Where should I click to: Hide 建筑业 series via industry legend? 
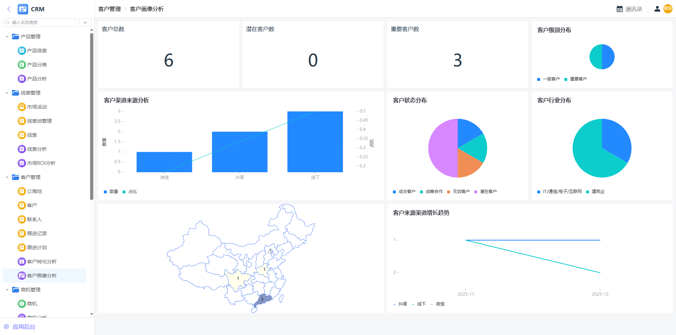coord(595,192)
